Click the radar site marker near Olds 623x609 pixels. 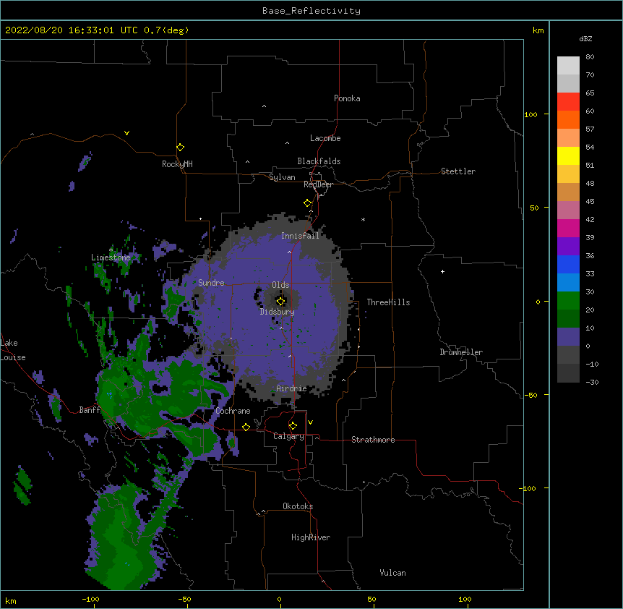pyautogui.click(x=280, y=302)
